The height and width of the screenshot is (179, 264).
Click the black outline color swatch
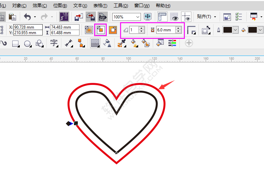click(228, 30)
